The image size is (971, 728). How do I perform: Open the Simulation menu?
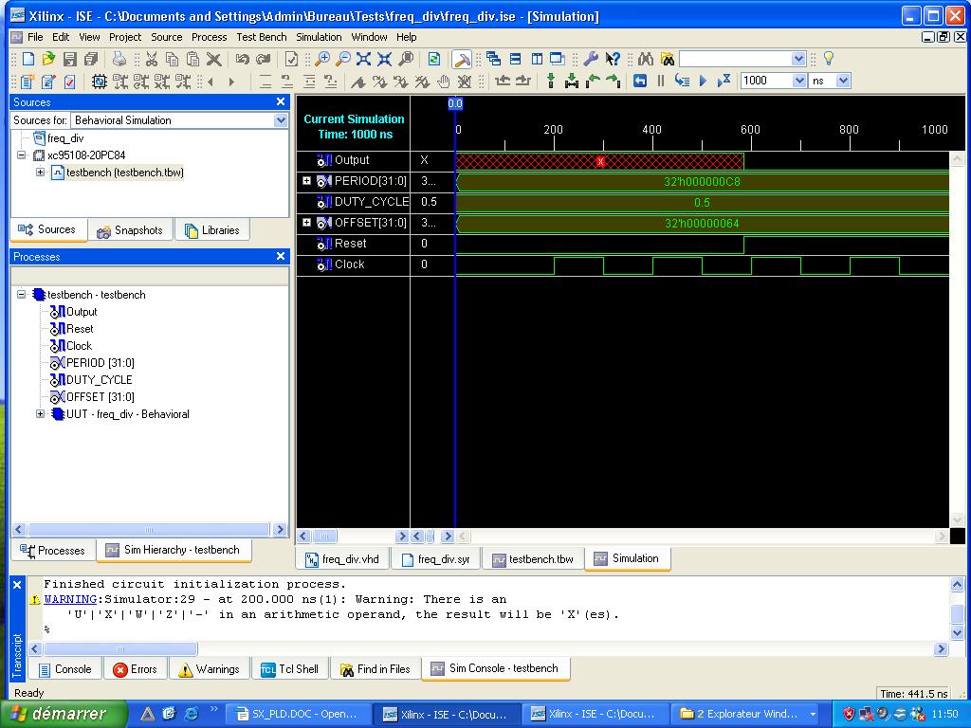click(319, 37)
